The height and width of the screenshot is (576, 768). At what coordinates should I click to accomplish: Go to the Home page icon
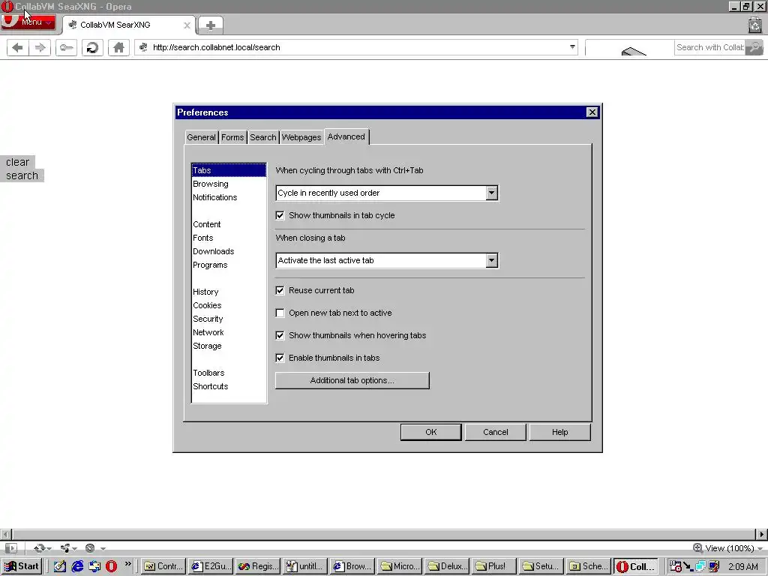[x=118, y=47]
